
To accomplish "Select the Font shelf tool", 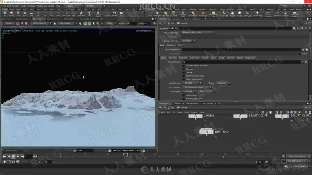I will pyautogui.click(x=89, y=13).
